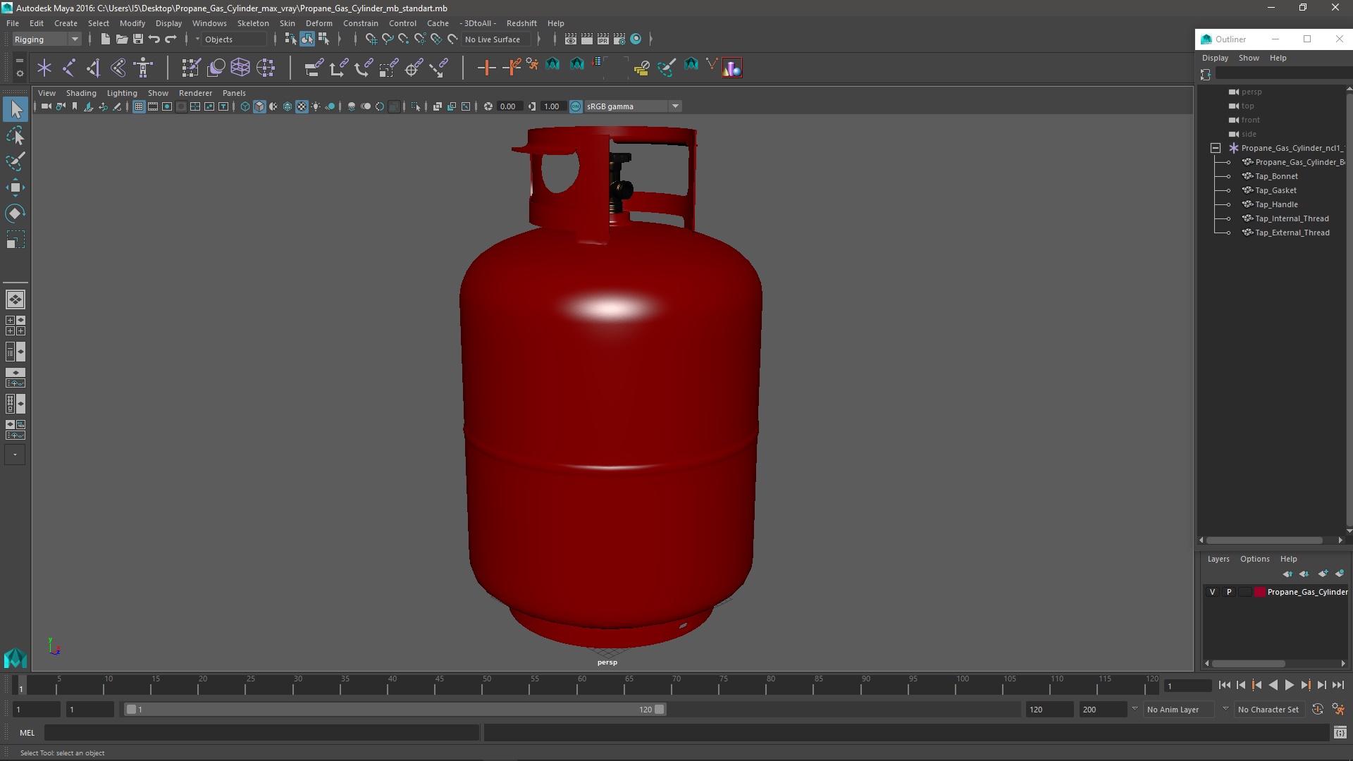Open the Rigging menu set dropdown
This screenshot has height=761, width=1353.
(x=47, y=39)
